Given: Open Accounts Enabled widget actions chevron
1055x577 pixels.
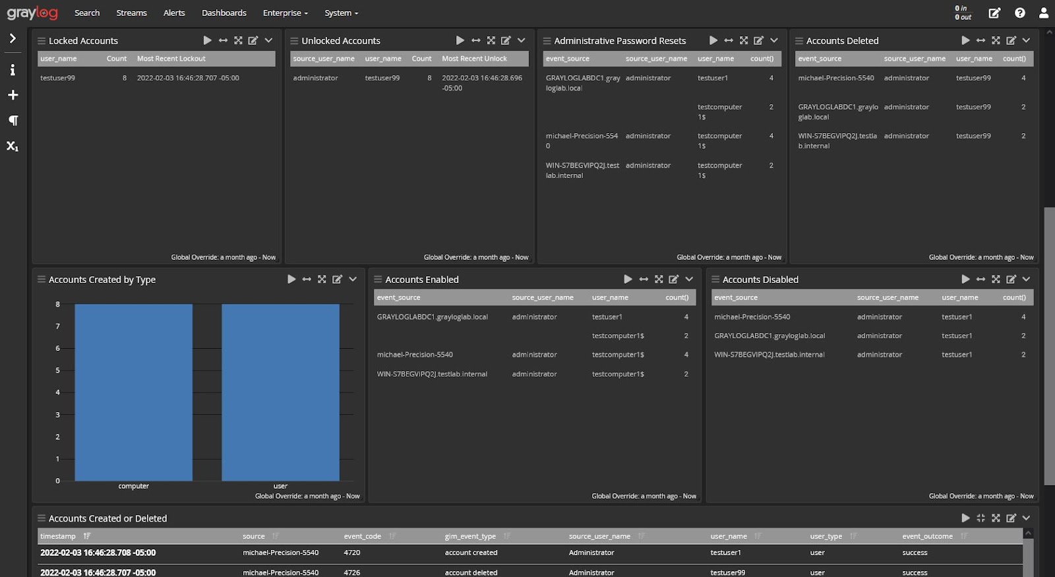Looking at the screenshot, I should 689,279.
